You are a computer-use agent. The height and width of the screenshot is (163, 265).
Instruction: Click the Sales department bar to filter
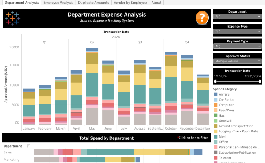tap(108, 152)
